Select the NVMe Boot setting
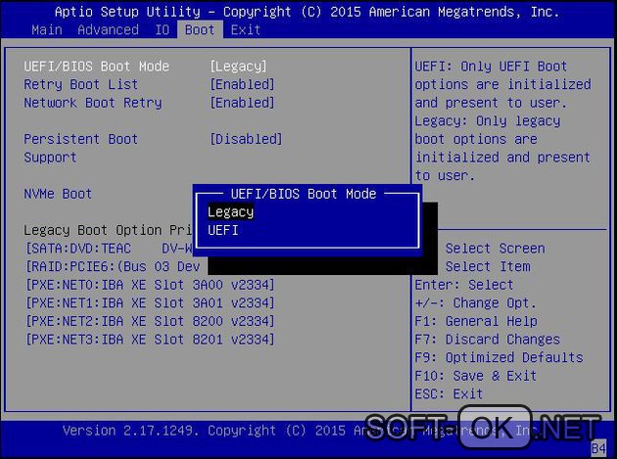This screenshot has width=617, height=459. (x=58, y=194)
